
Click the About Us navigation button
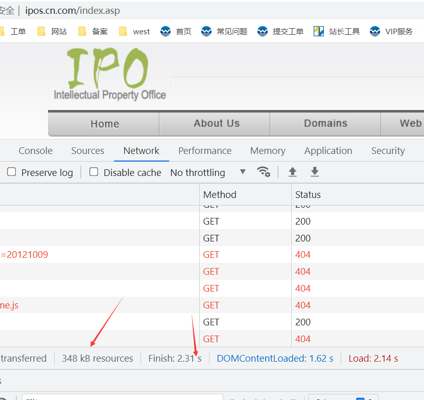(216, 123)
